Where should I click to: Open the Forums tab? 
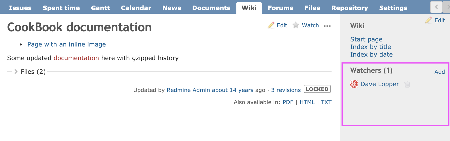tap(280, 8)
